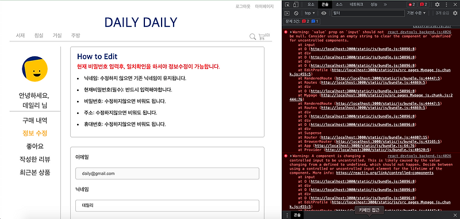Click the 닉네임 bullet instruction line
The image size is (460, 219).
tap(135, 79)
